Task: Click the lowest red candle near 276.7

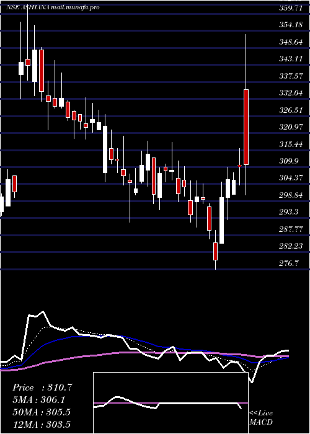Action: (x=215, y=251)
